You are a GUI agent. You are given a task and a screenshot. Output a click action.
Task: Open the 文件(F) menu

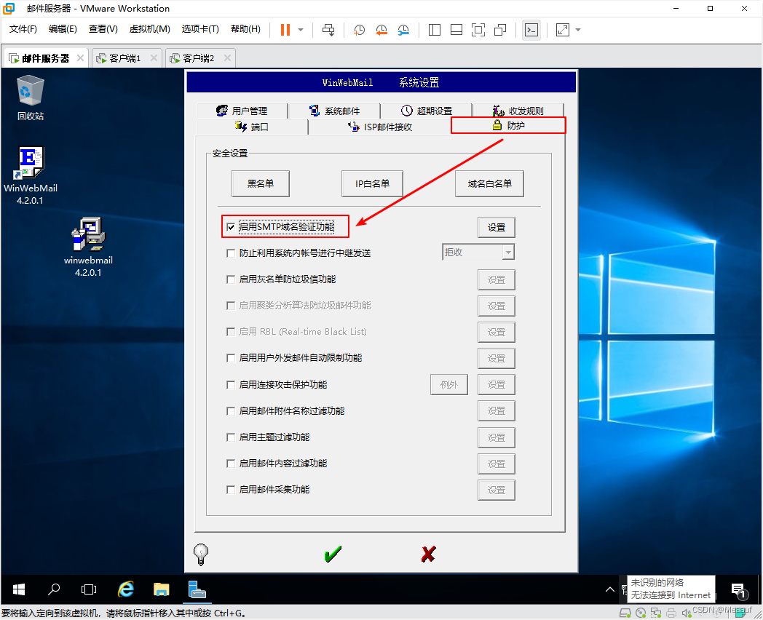pos(23,29)
